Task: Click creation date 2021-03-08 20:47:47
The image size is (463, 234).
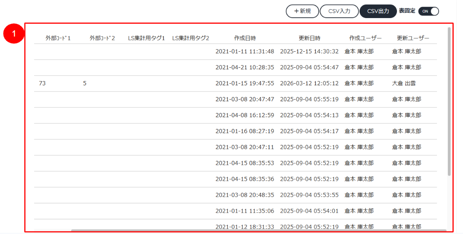Action: point(245,99)
